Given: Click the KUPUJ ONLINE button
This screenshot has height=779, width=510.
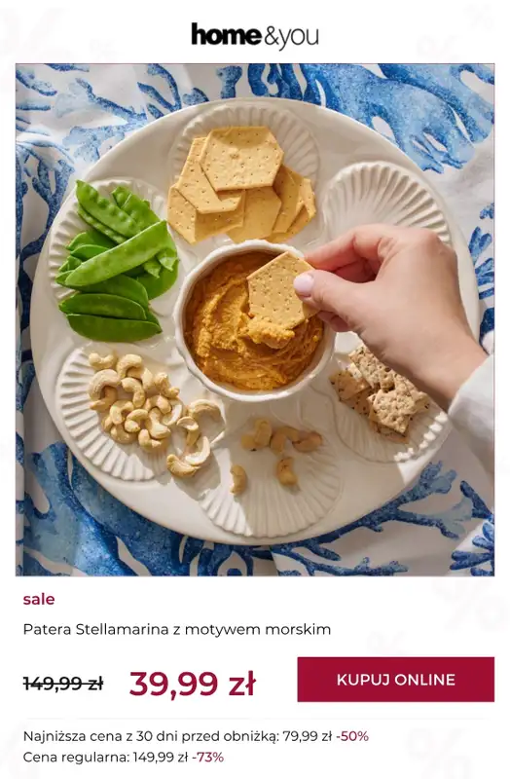Looking at the screenshot, I should click(396, 679).
